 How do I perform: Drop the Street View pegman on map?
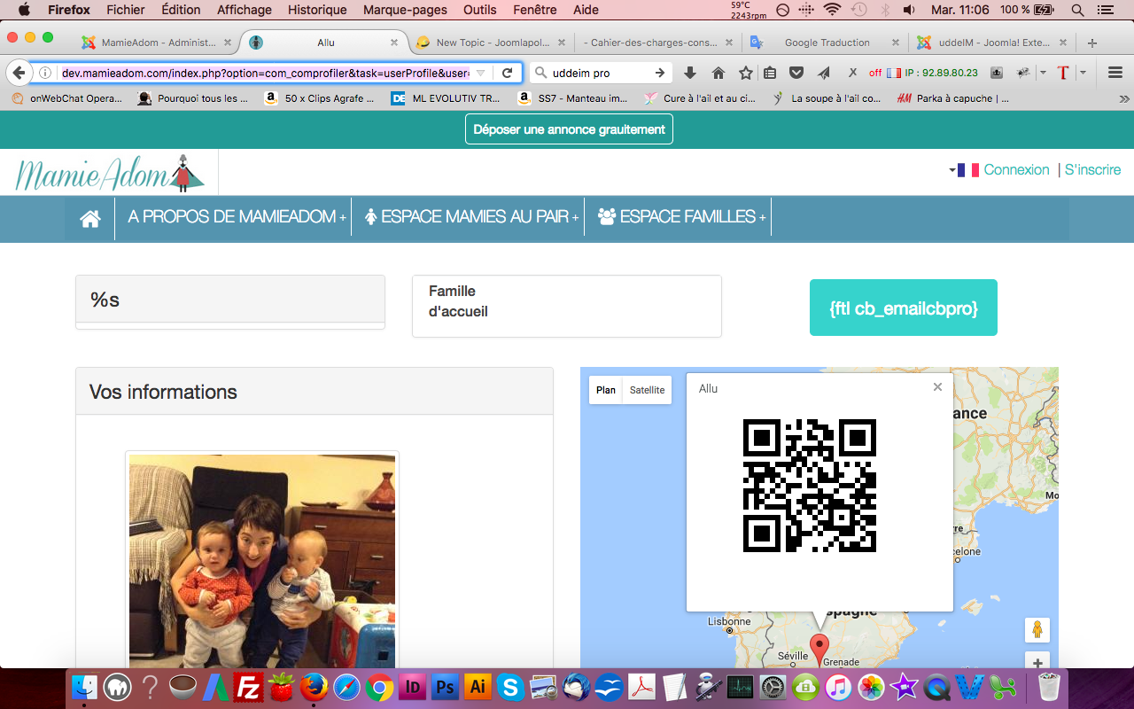[1037, 630]
